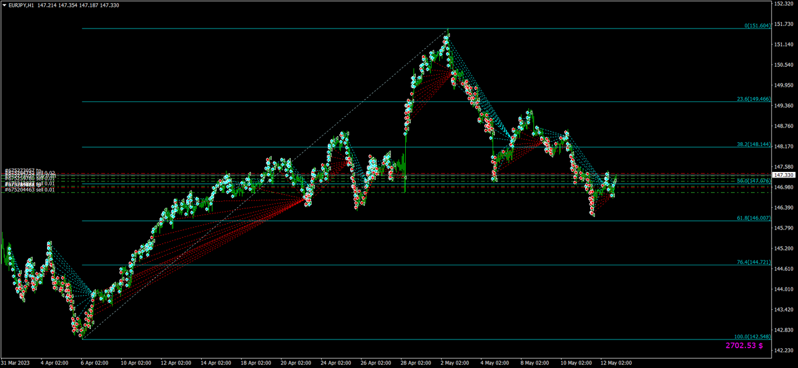This screenshot has width=798, height=368.
Task: Click the 145.200 price scale value
Action: pyautogui.click(x=783, y=249)
